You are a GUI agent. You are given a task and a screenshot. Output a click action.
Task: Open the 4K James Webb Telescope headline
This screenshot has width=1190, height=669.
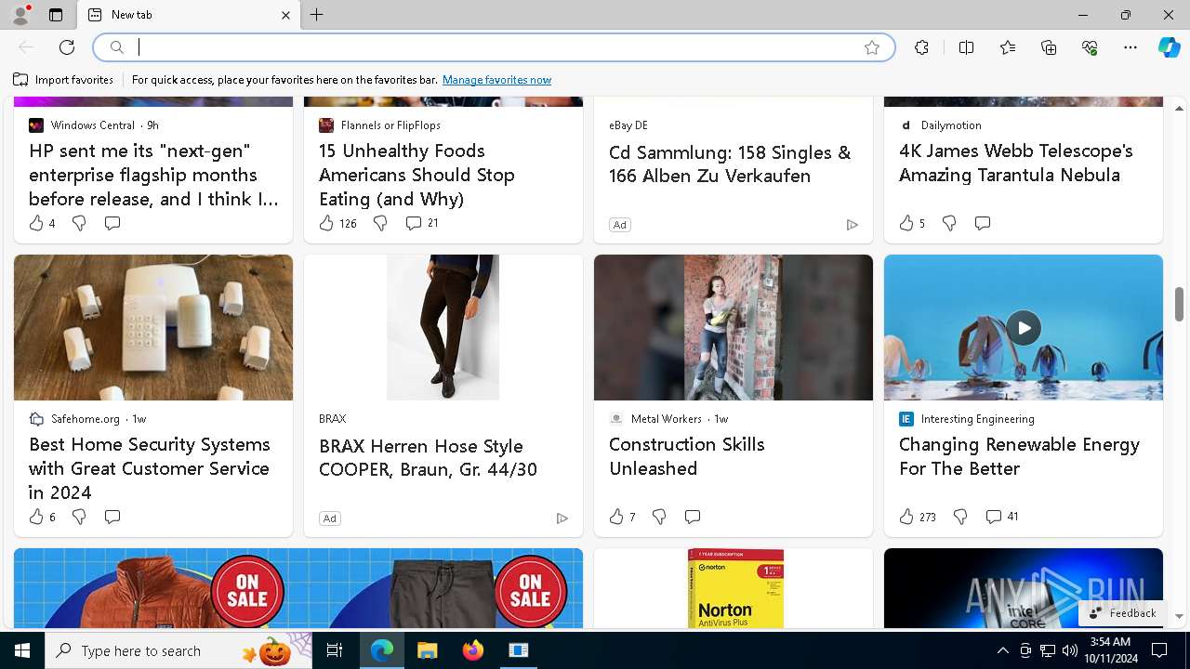tap(1016, 163)
